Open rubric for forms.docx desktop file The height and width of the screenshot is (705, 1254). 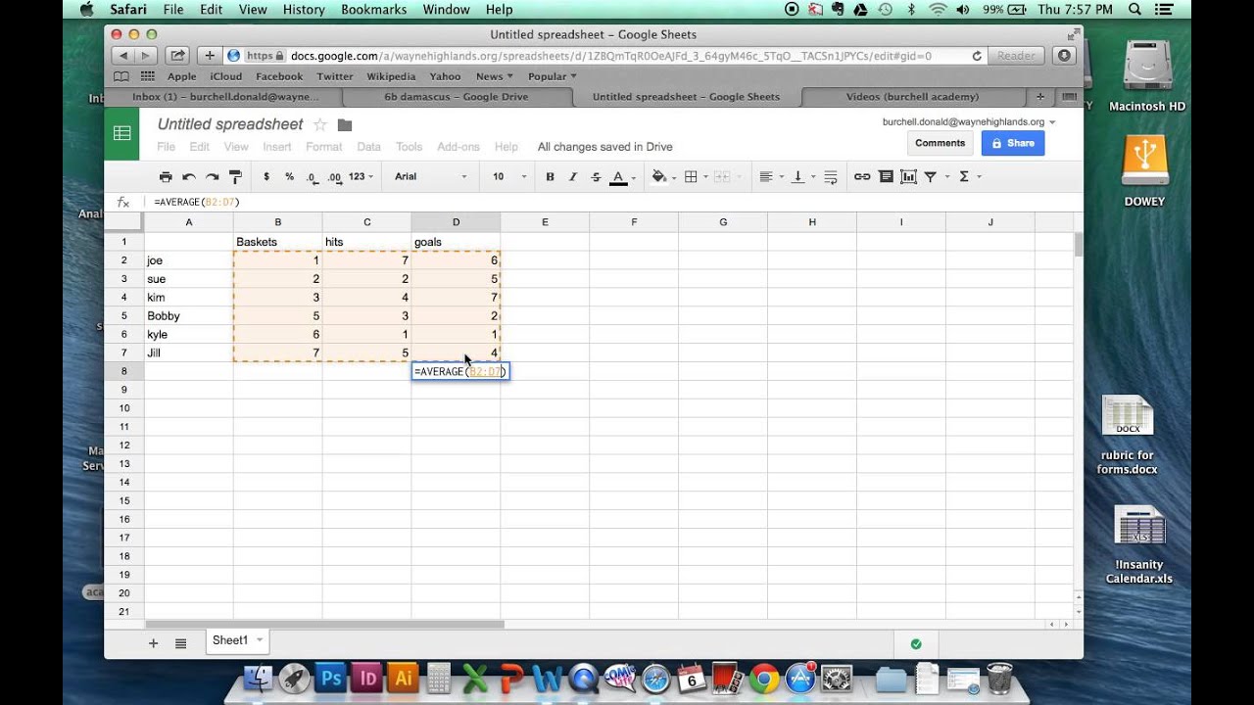coord(1127,435)
